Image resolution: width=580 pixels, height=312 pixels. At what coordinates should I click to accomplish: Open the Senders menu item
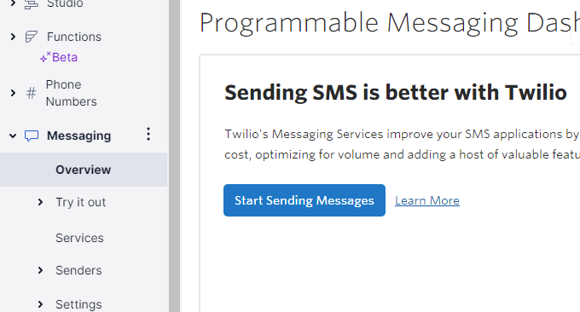click(x=78, y=270)
